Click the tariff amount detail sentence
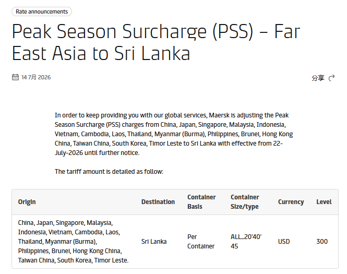Image resolution: width=347 pixels, height=274 pixels. (109, 172)
